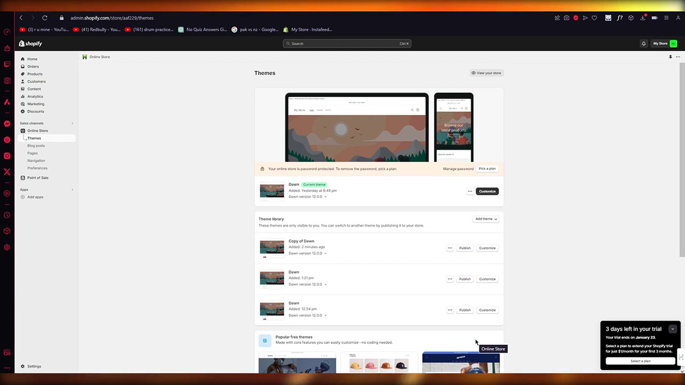Click the current Dawn theme thumbnail
The width and height of the screenshot is (685, 385).
click(x=272, y=191)
